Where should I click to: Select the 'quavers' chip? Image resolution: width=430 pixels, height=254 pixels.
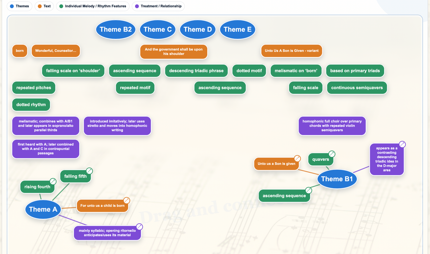tap(321, 159)
